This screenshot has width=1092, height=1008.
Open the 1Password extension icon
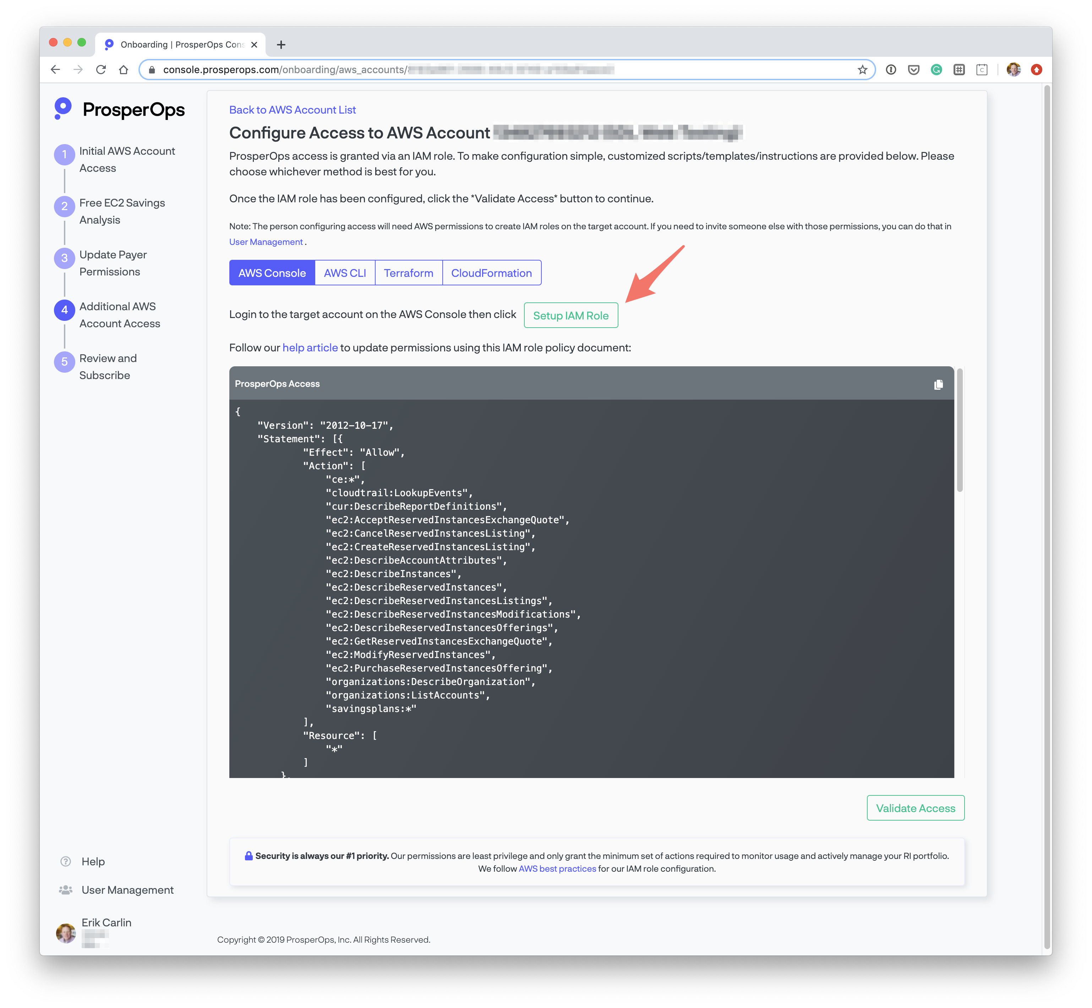[891, 69]
